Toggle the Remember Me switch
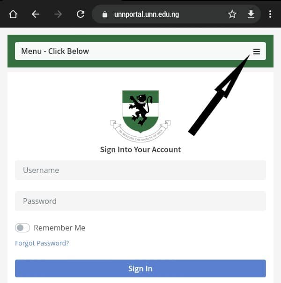This screenshot has width=281, height=283. pyautogui.click(x=22, y=228)
